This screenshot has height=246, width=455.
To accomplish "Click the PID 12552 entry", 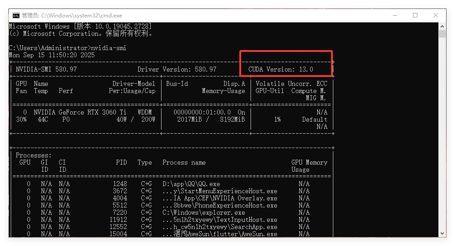I will pyautogui.click(x=118, y=227).
